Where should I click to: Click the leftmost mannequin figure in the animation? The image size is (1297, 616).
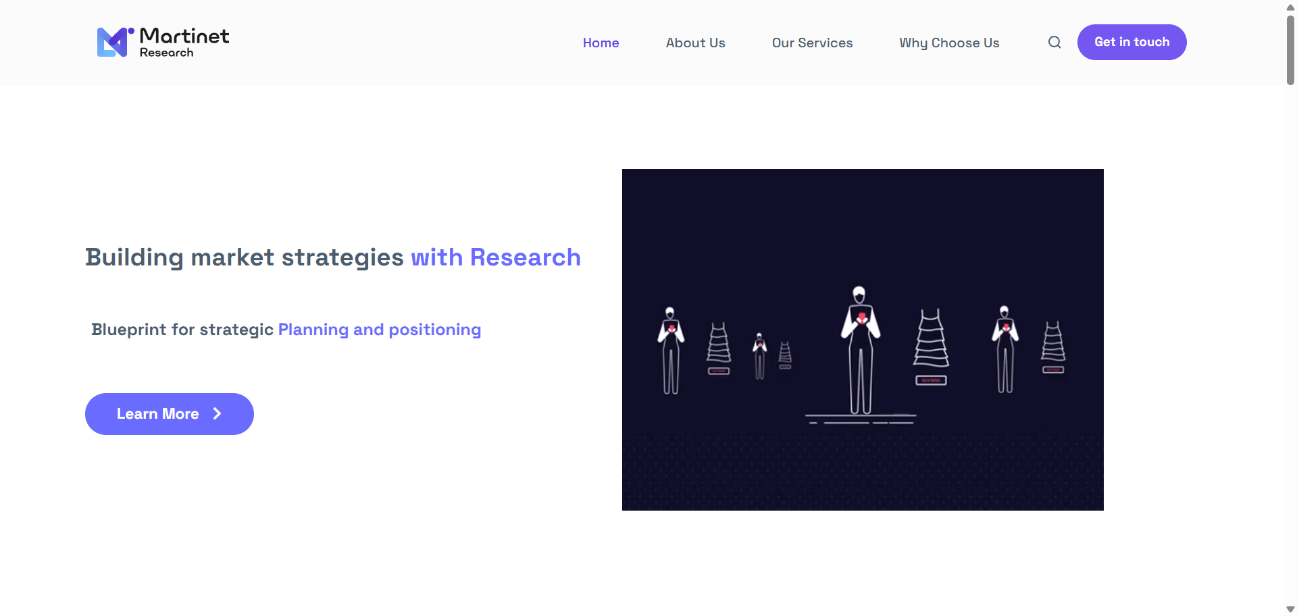671,350
